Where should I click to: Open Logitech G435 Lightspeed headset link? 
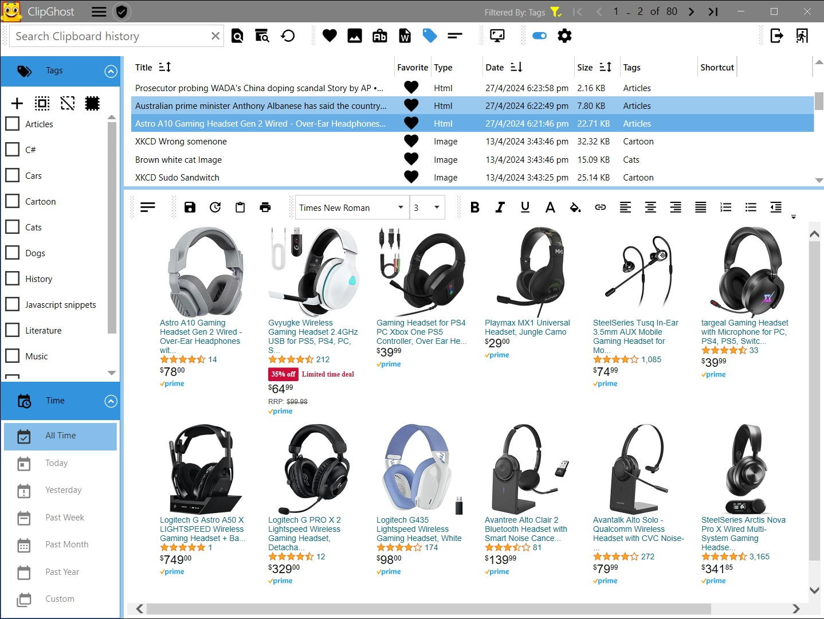point(419,529)
